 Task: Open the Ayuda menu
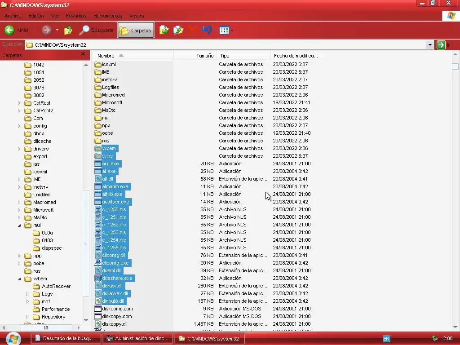137,16
